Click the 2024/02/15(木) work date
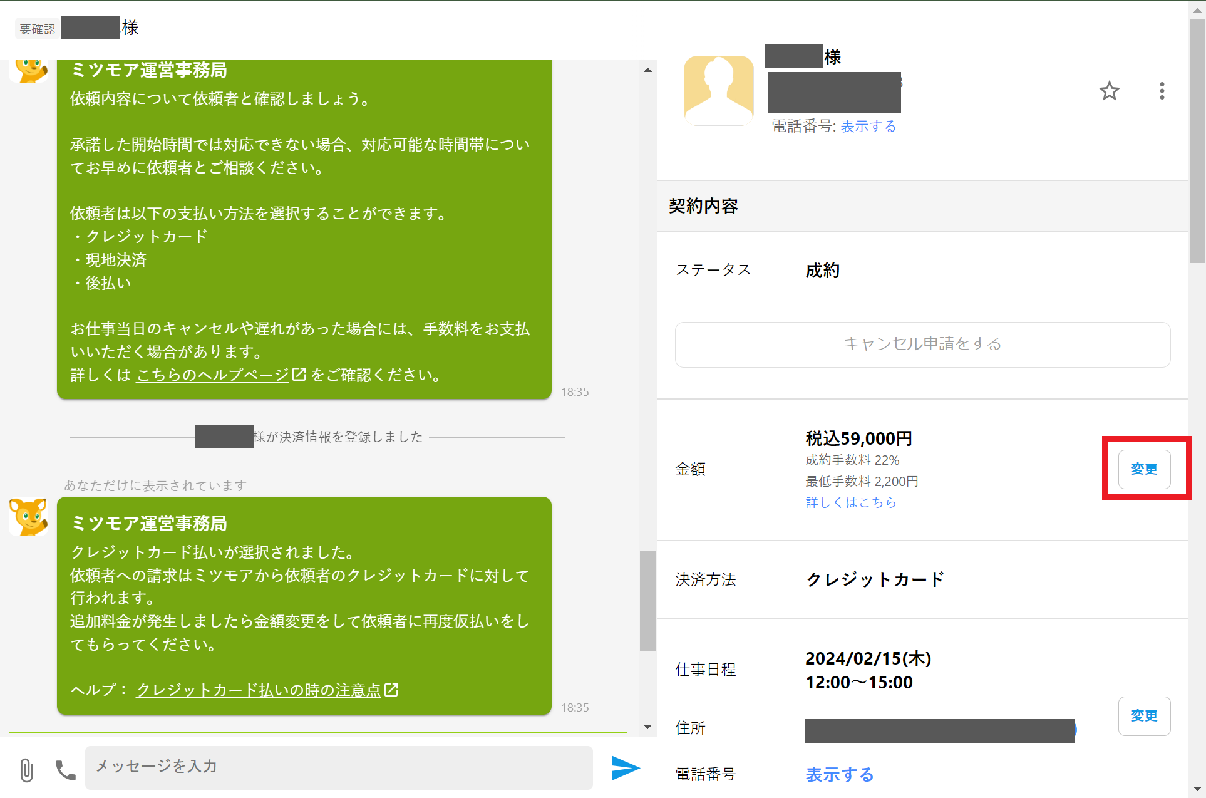The width and height of the screenshot is (1206, 798). pos(868,659)
